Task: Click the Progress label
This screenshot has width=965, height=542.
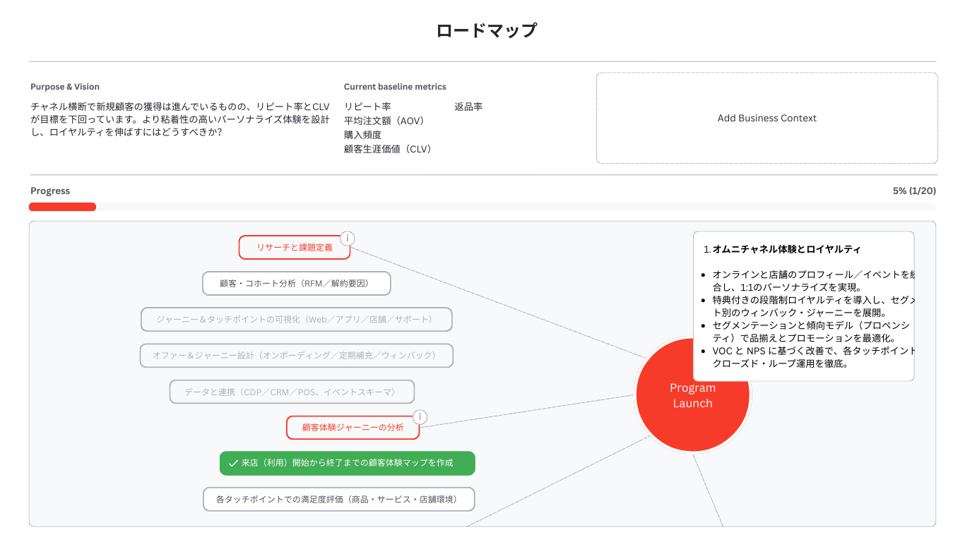Action: (x=50, y=191)
